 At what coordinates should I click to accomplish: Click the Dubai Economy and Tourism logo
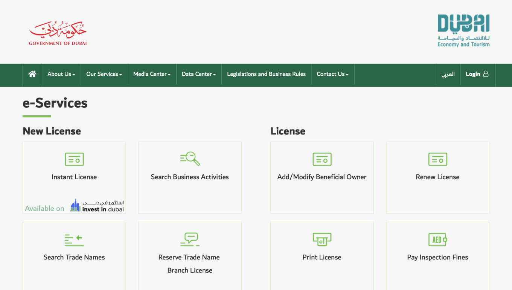pos(463,31)
